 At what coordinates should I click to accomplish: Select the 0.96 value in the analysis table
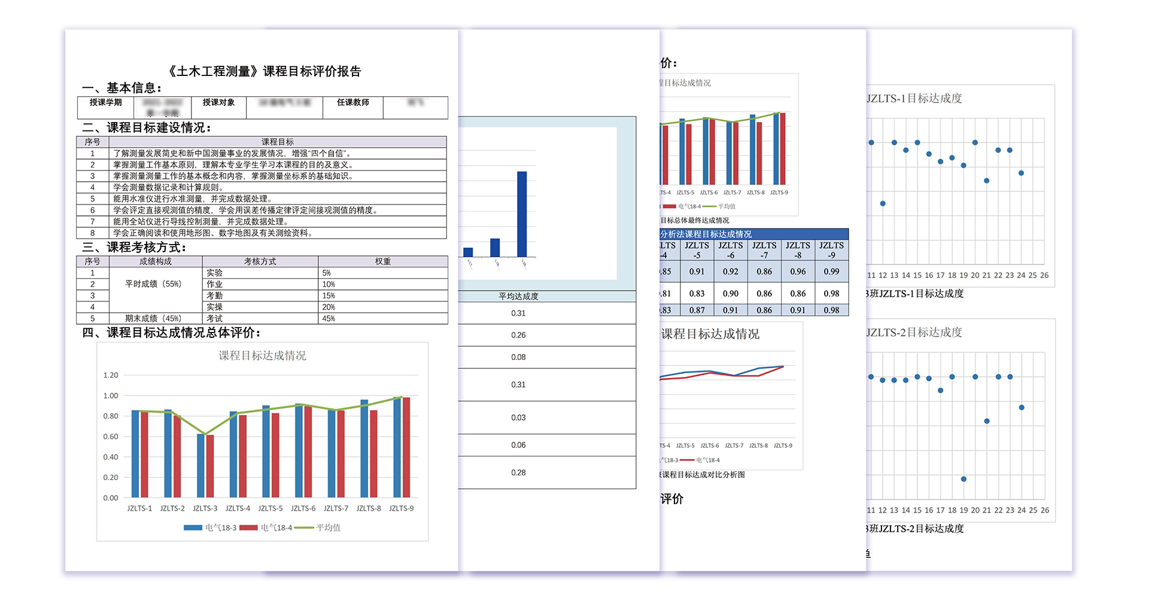(798, 272)
